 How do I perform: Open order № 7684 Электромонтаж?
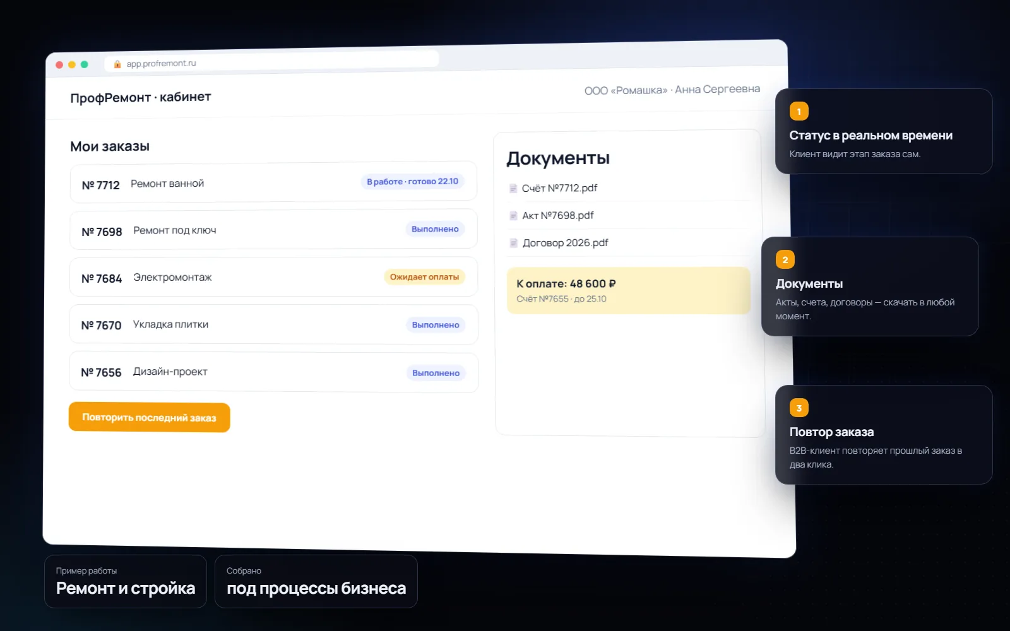pyautogui.click(x=273, y=277)
